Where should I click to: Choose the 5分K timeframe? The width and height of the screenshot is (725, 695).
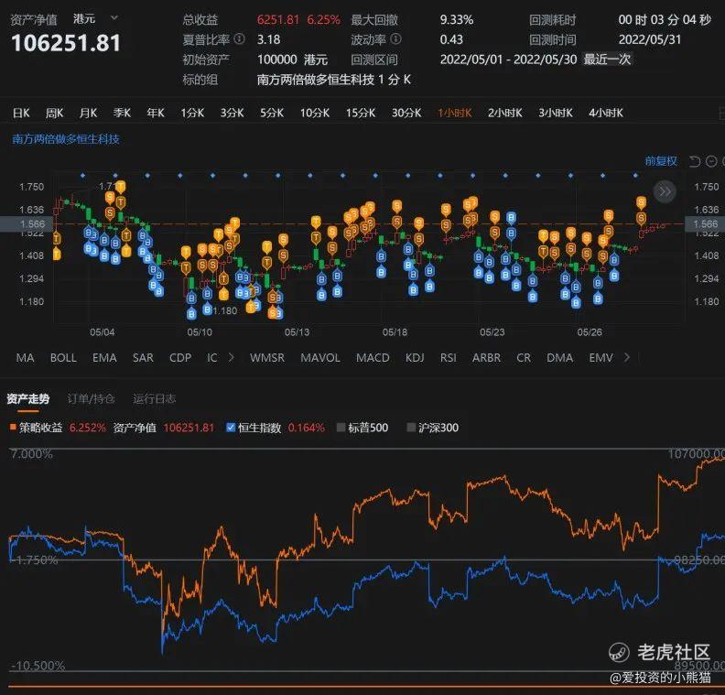272,113
